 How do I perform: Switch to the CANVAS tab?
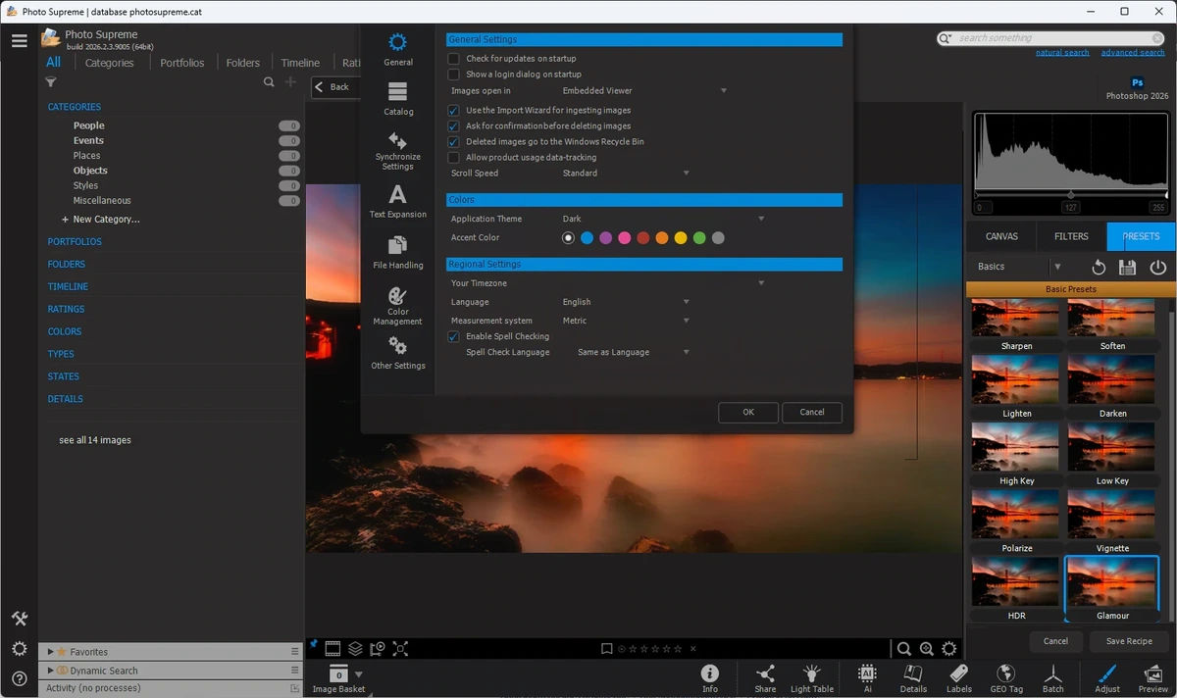(1001, 236)
